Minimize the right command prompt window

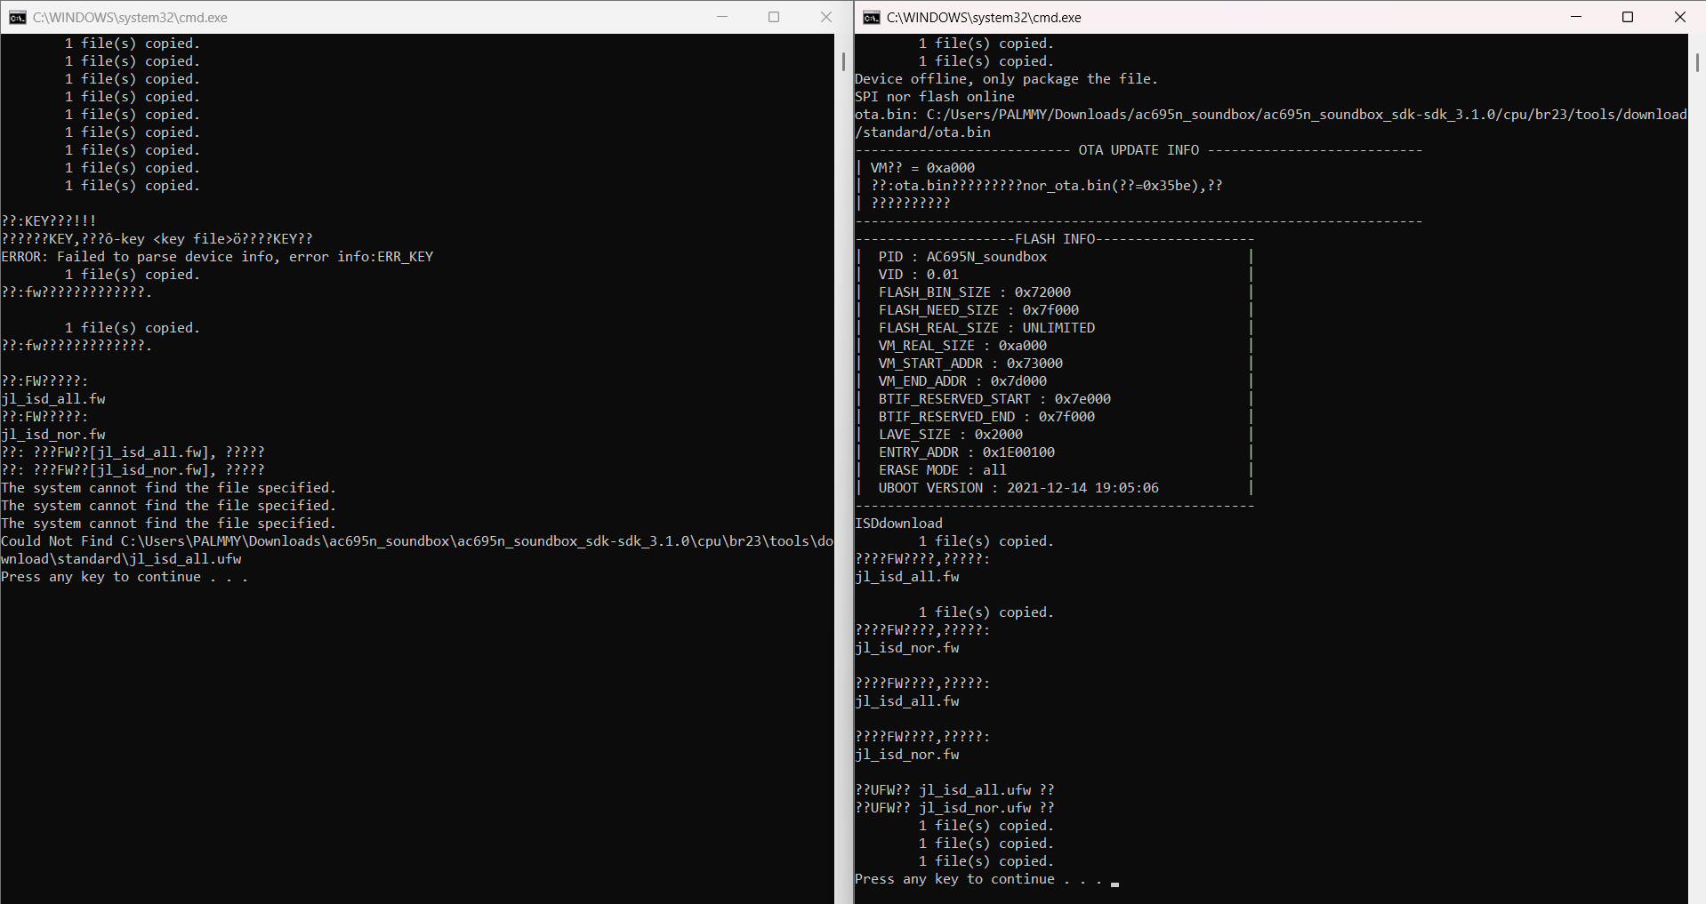[1576, 17]
